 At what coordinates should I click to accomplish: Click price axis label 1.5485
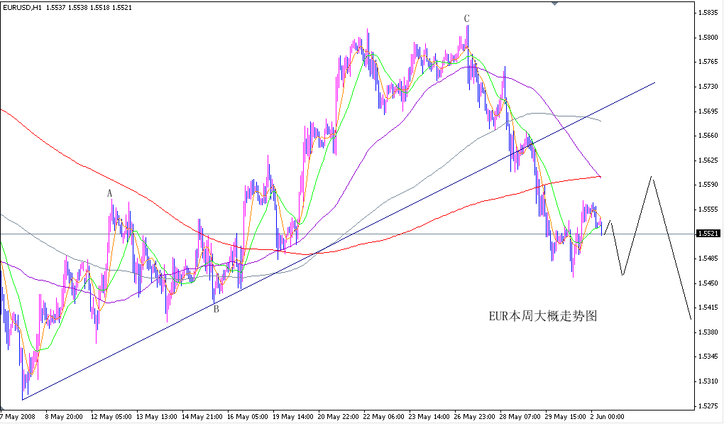click(708, 259)
